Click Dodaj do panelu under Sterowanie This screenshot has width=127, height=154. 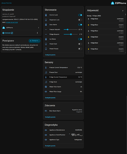coord(50,55)
